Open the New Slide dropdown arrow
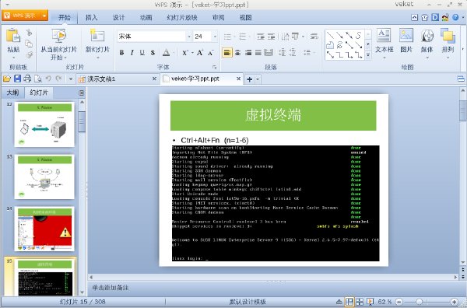The width and height of the screenshot is (467, 308). 97,58
